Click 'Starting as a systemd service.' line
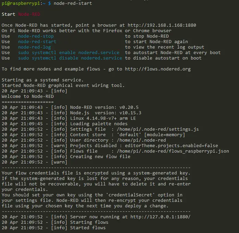Screen dimensions: 239x233 coord(42,80)
